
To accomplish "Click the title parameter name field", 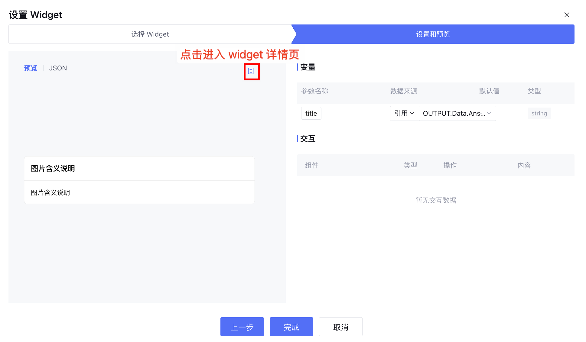I will click(311, 113).
